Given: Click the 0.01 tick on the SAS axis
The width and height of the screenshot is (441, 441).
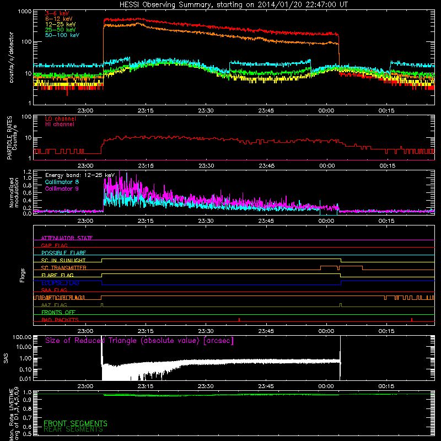Looking at the screenshot, I should coord(25,379).
